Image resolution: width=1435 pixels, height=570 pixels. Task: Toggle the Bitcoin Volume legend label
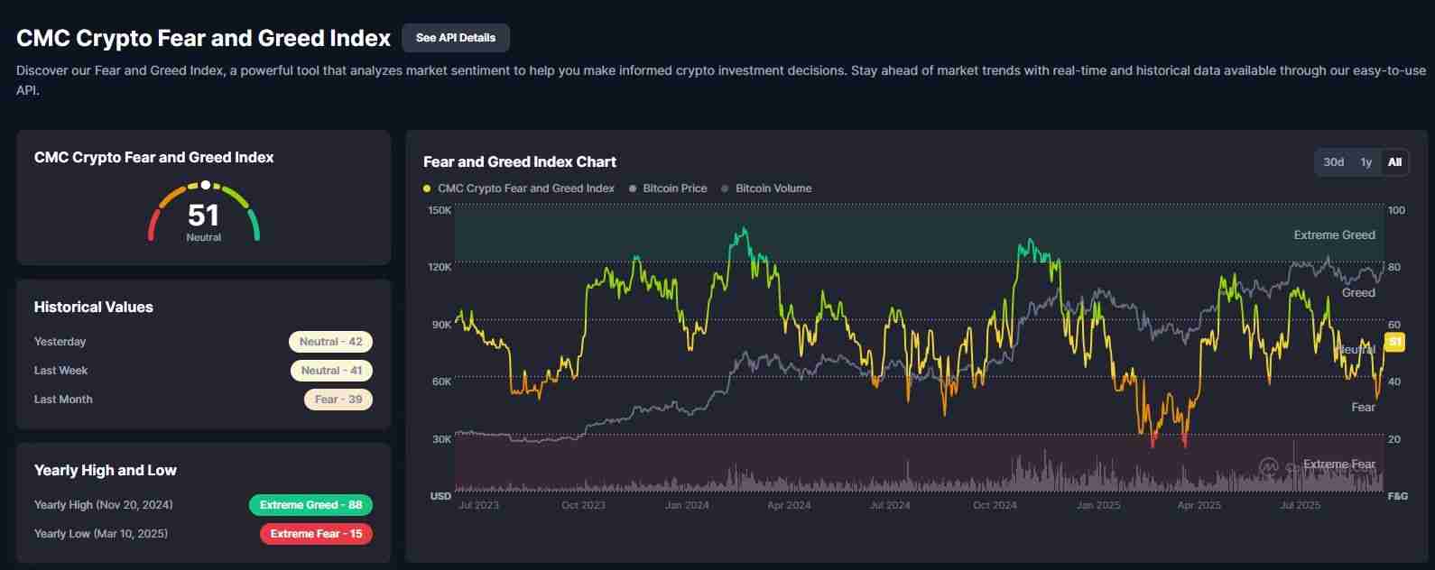773,188
